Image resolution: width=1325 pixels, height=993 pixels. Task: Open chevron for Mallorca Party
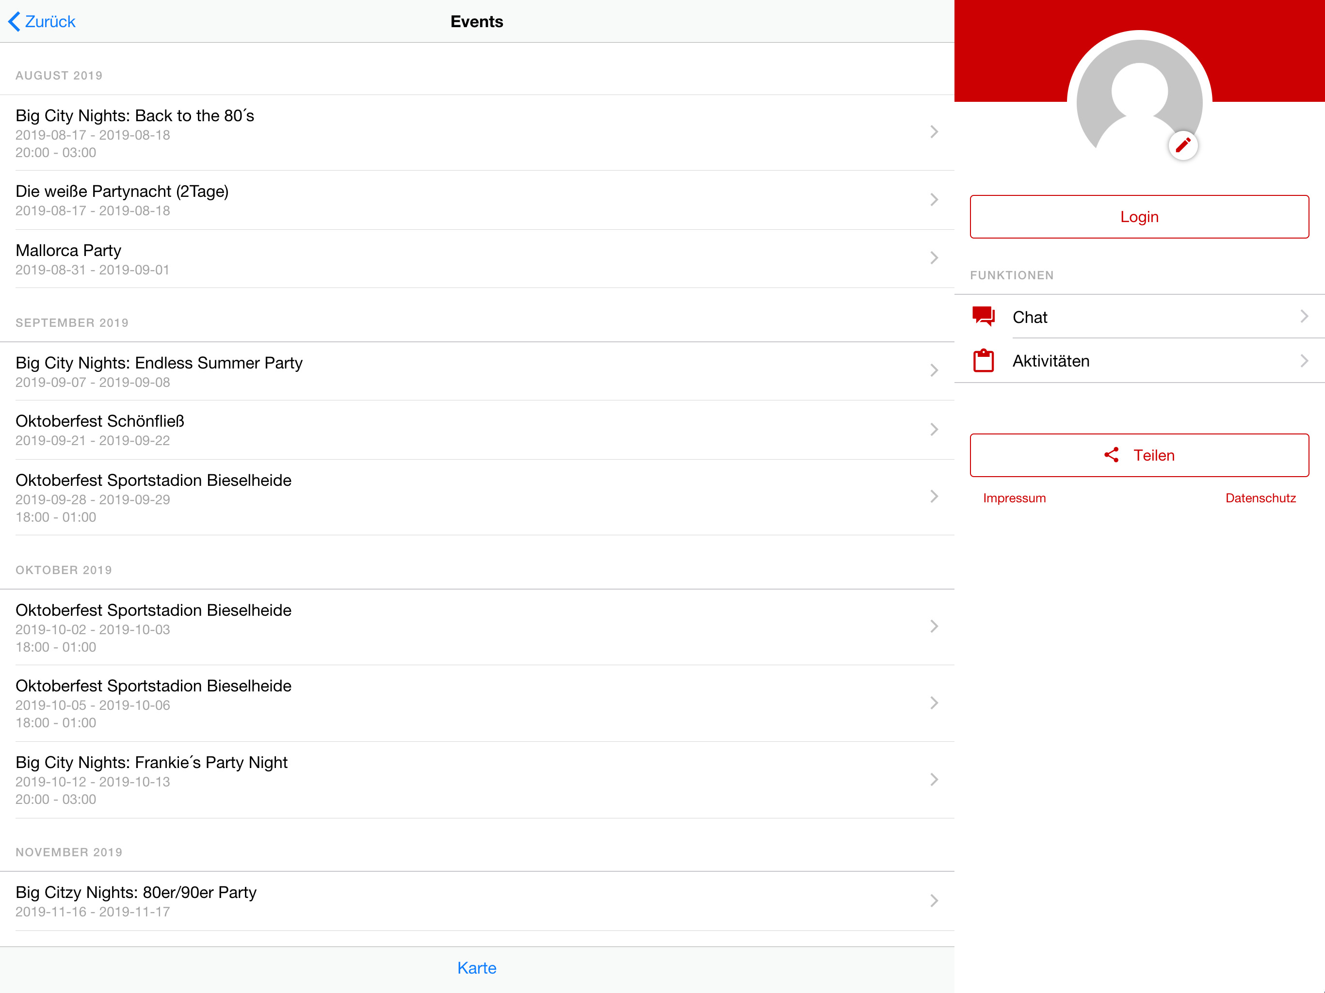click(934, 258)
